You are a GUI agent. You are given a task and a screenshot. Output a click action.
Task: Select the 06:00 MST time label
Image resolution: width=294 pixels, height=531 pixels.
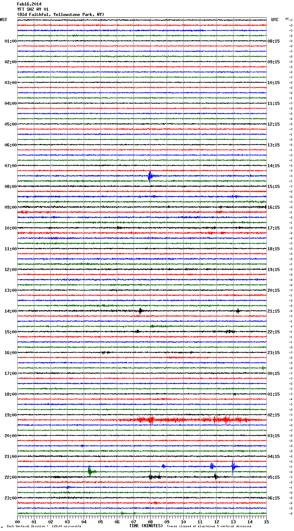tap(10, 145)
